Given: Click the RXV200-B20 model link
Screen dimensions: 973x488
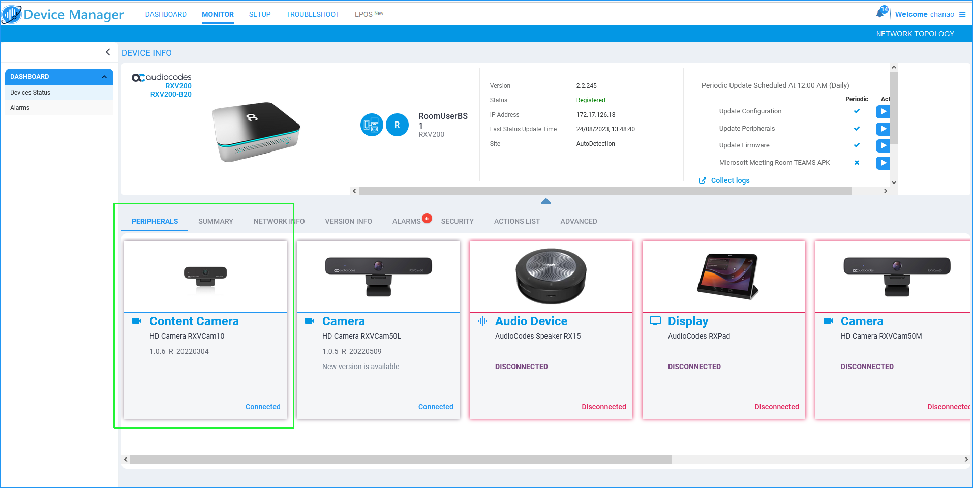Looking at the screenshot, I should [x=171, y=94].
